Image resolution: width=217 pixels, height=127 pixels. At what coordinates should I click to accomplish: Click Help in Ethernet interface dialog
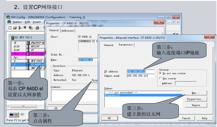pos(205,118)
